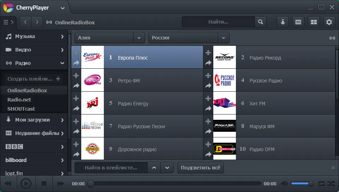Viewport: 339px width, 192px height.
Task: Mute audio with speaker icon
Action: 284,184
